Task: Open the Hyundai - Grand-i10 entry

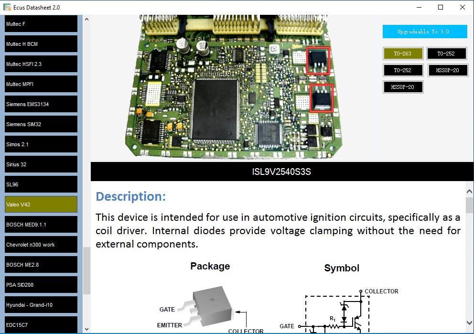Action: (x=41, y=305)
